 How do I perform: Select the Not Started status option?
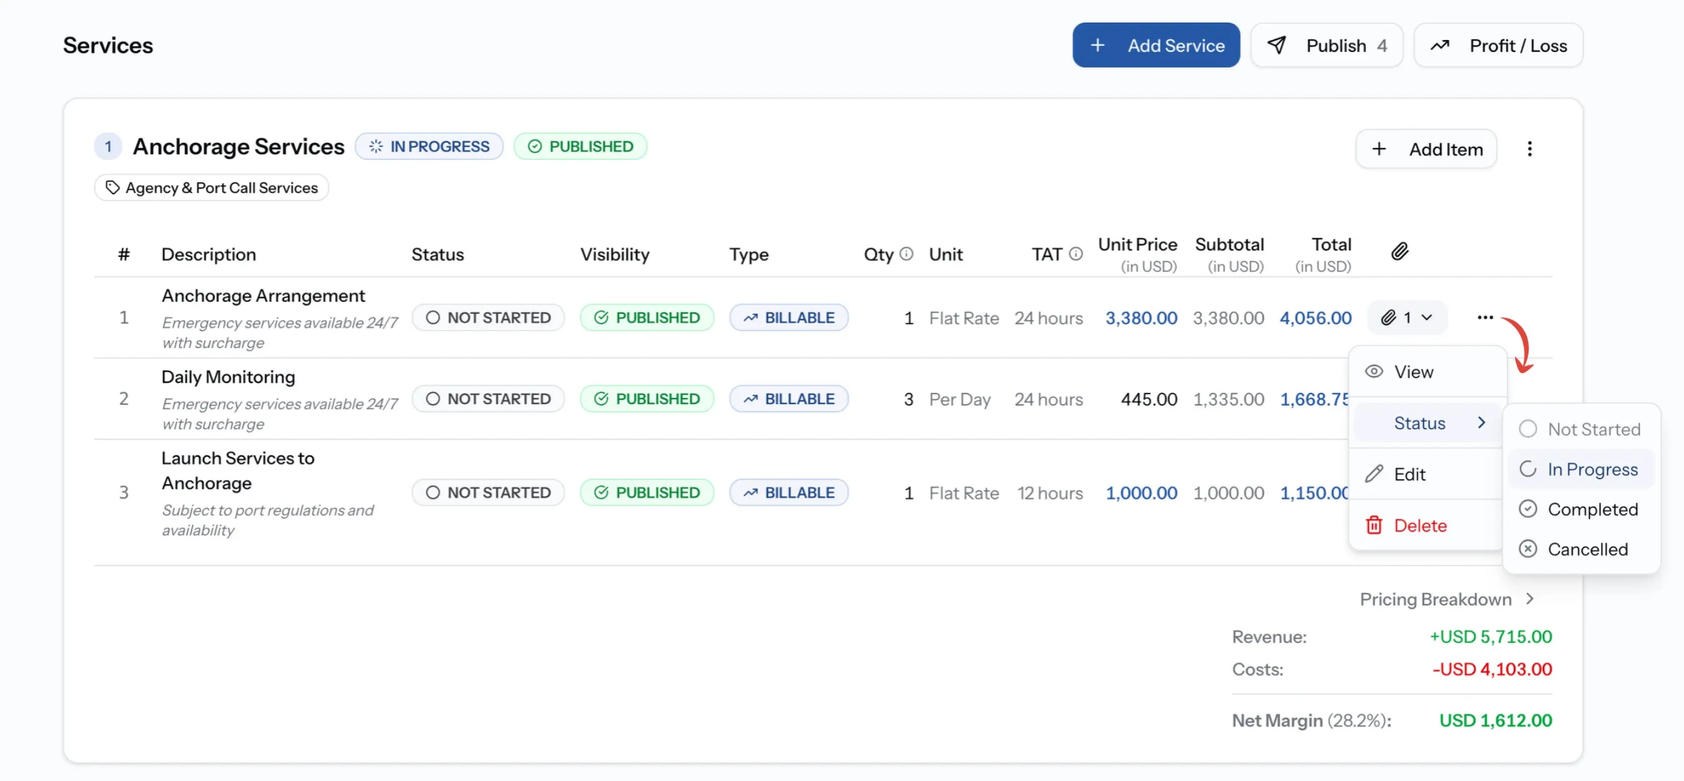1581,429
